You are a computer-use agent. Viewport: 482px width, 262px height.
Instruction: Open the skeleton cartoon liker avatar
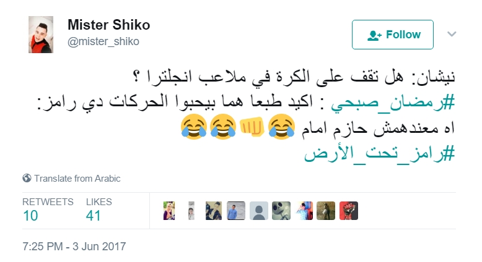pyautogui.click(x=281, y=211)
